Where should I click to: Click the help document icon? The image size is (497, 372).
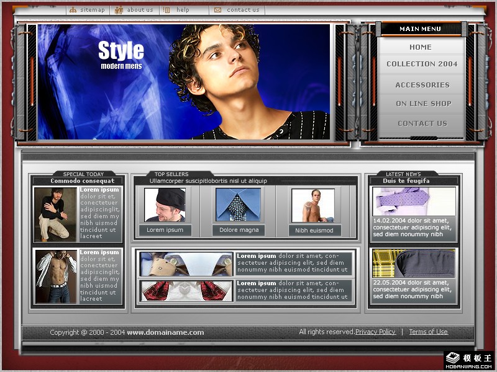coord(166,10)
